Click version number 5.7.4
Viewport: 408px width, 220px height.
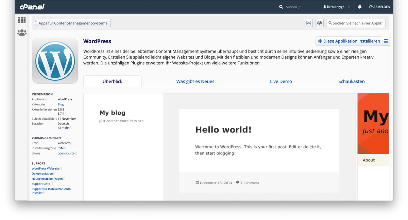[x=61, y=114]
